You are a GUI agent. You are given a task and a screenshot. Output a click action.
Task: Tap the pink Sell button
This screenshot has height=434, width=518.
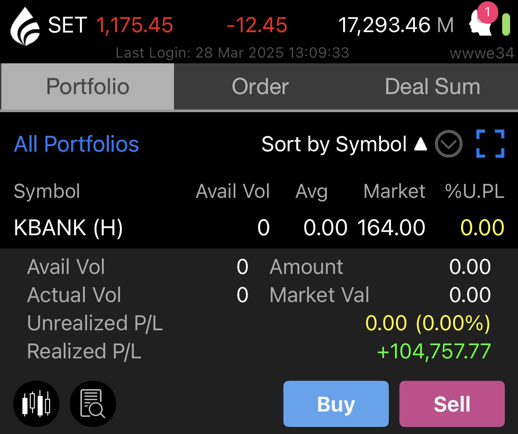click(452, 404)
